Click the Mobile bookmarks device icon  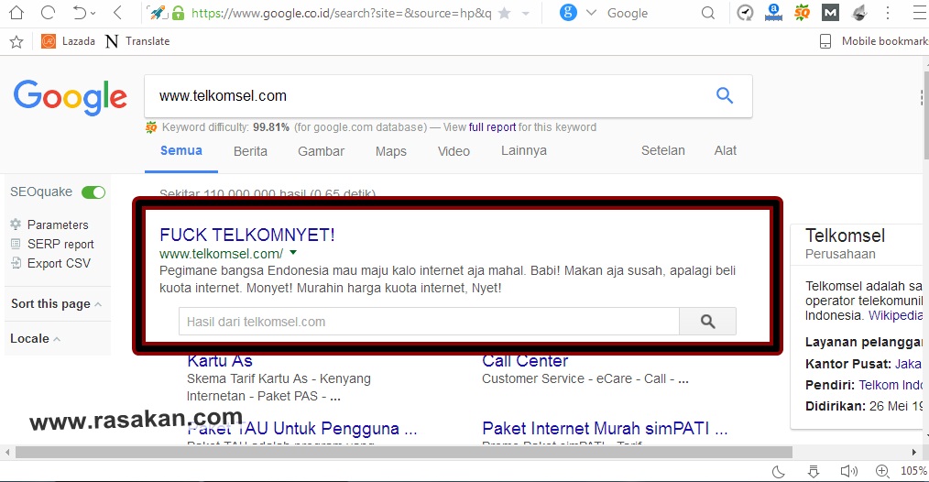[x=825, y=41]
